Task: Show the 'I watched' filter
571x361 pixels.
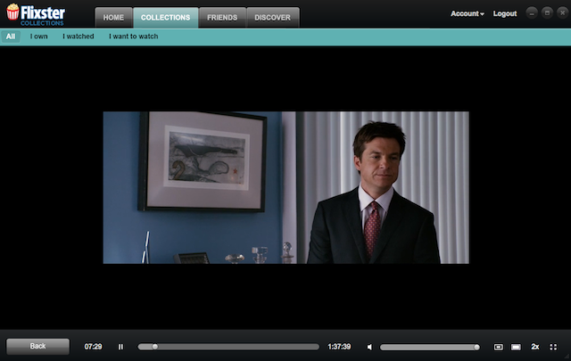Action: click(x=79, y=37)
